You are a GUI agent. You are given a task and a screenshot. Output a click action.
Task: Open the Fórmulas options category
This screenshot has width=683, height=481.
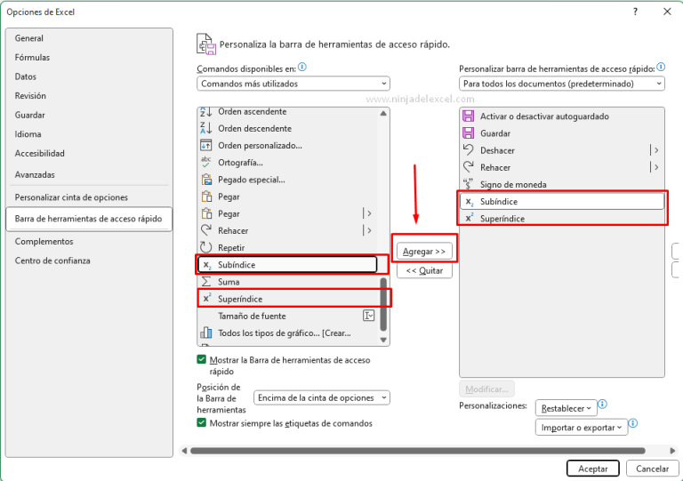point(32,58)
